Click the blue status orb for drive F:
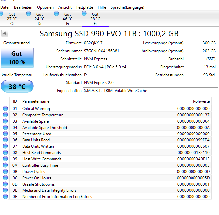Screen dimensions: 219x215 84,13
